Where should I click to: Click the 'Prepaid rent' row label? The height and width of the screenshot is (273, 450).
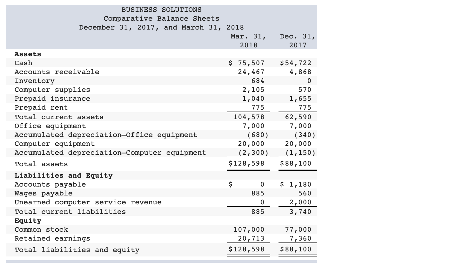[x=41, y=107]
